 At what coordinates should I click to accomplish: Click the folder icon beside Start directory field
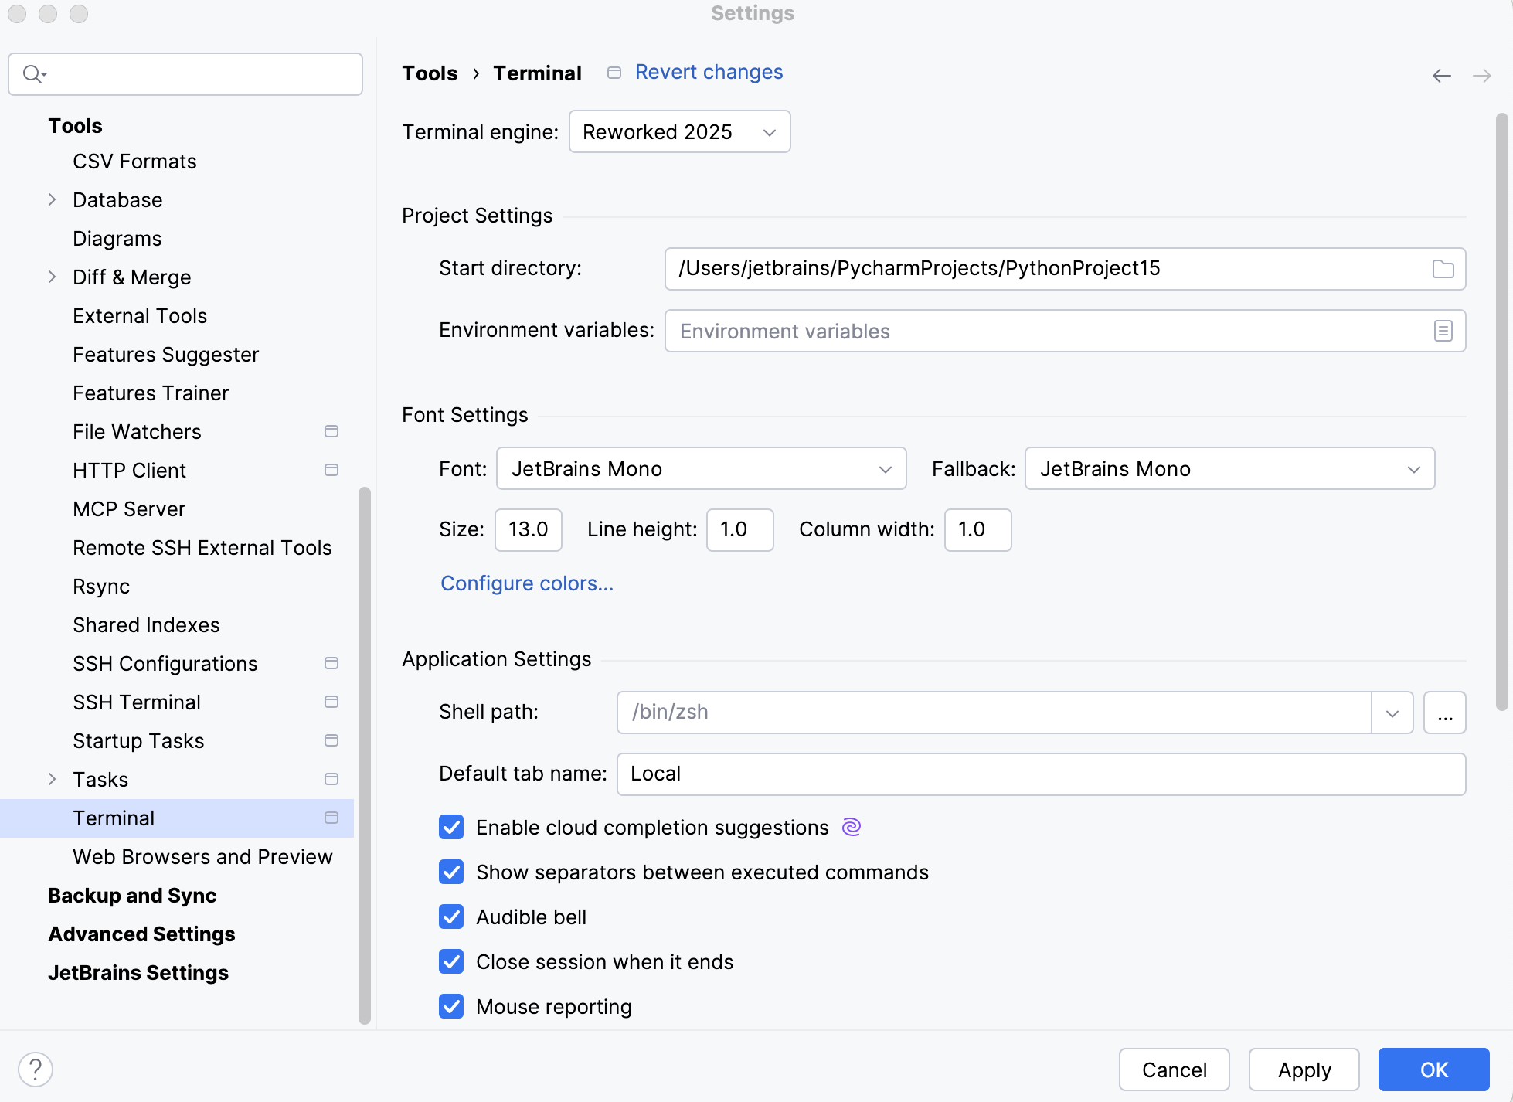click(1443, 268)
